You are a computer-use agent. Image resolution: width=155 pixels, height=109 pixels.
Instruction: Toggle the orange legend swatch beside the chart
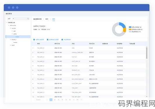(130, 29)
